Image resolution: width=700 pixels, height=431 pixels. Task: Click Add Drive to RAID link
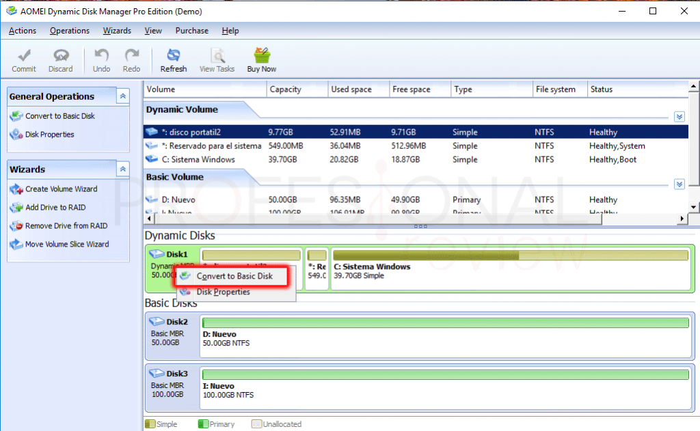[x=55, y=208]
